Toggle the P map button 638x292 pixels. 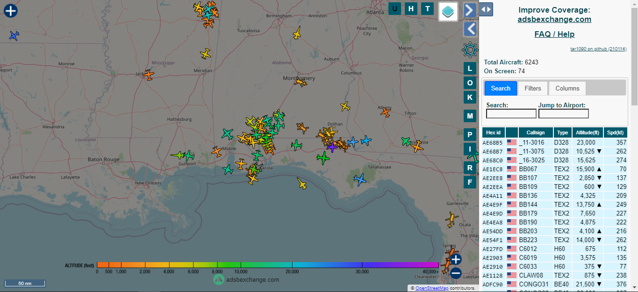(470, 135)
